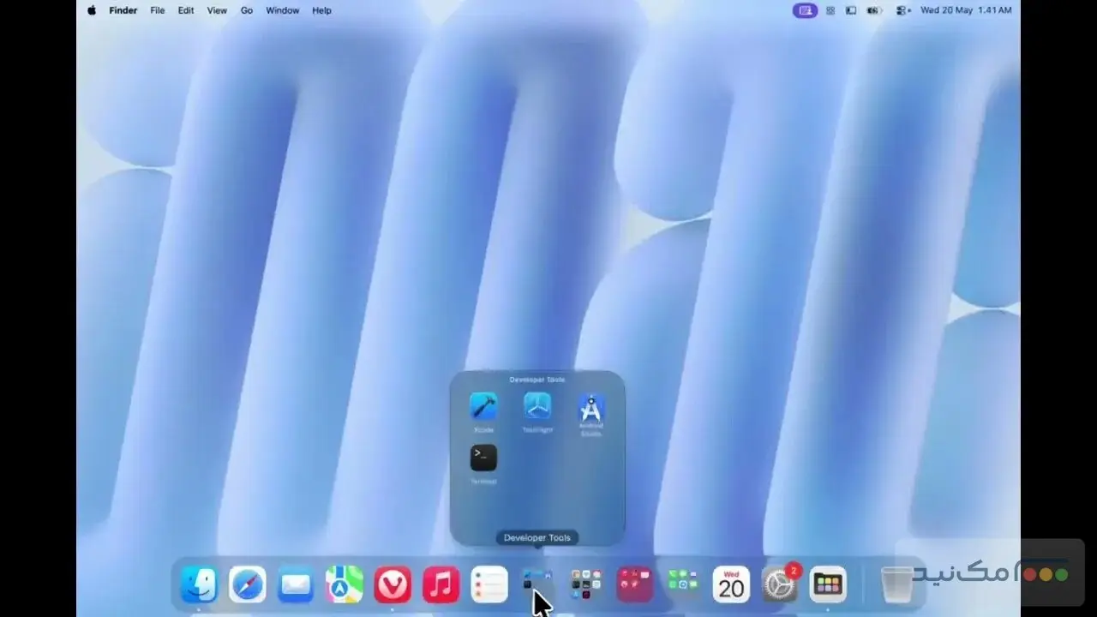Open the Mail app in Dock
The width and height of the screenshot is (1097, 617).
[x=296, y=585]
